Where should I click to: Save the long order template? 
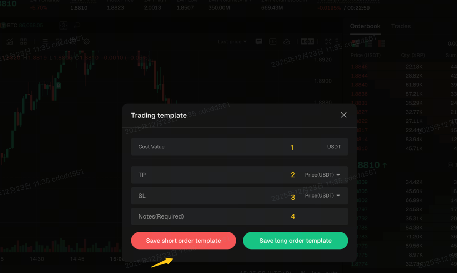[295, 241]
